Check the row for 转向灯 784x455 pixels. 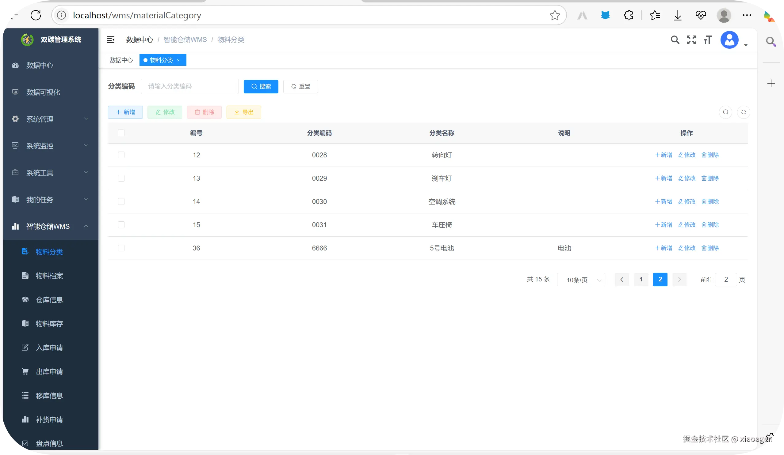click(121, 155)
